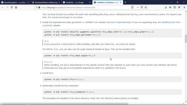Viewport: 187px width, 105px height.
Task: Click the pip install docutils pygments command line
Action: [x=99, y=32]
